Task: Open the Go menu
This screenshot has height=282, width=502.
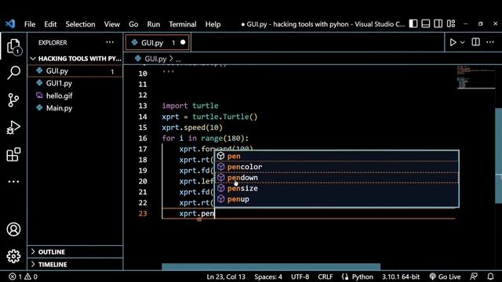Action: click(x=133, y=24)
